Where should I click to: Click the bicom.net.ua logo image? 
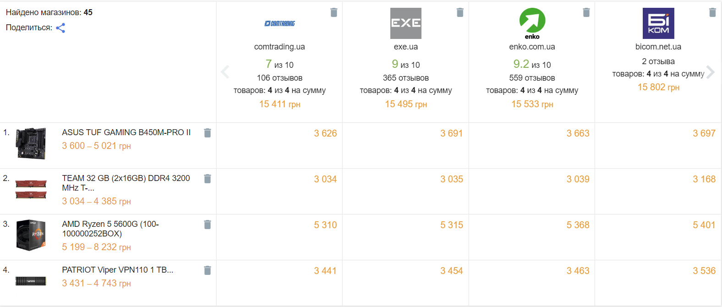pos(658,23)
